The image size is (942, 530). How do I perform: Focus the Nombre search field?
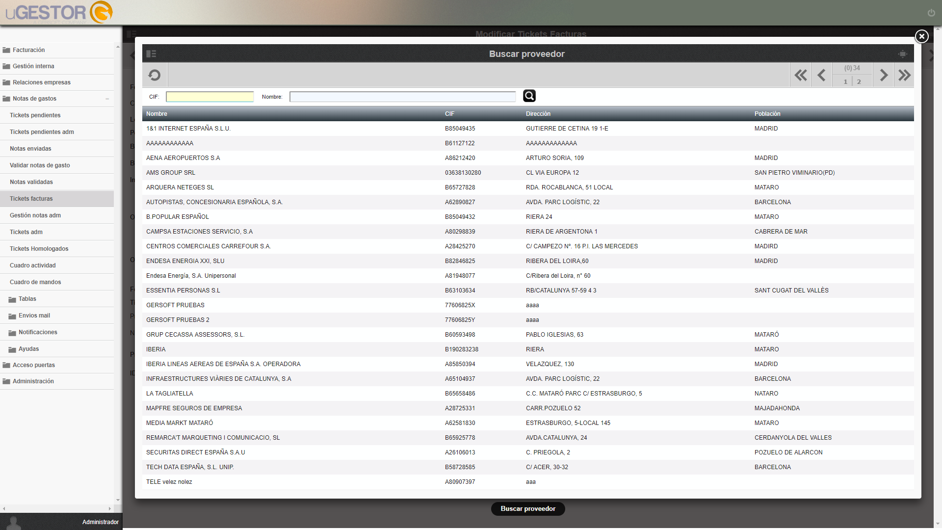tap(402, 97)
